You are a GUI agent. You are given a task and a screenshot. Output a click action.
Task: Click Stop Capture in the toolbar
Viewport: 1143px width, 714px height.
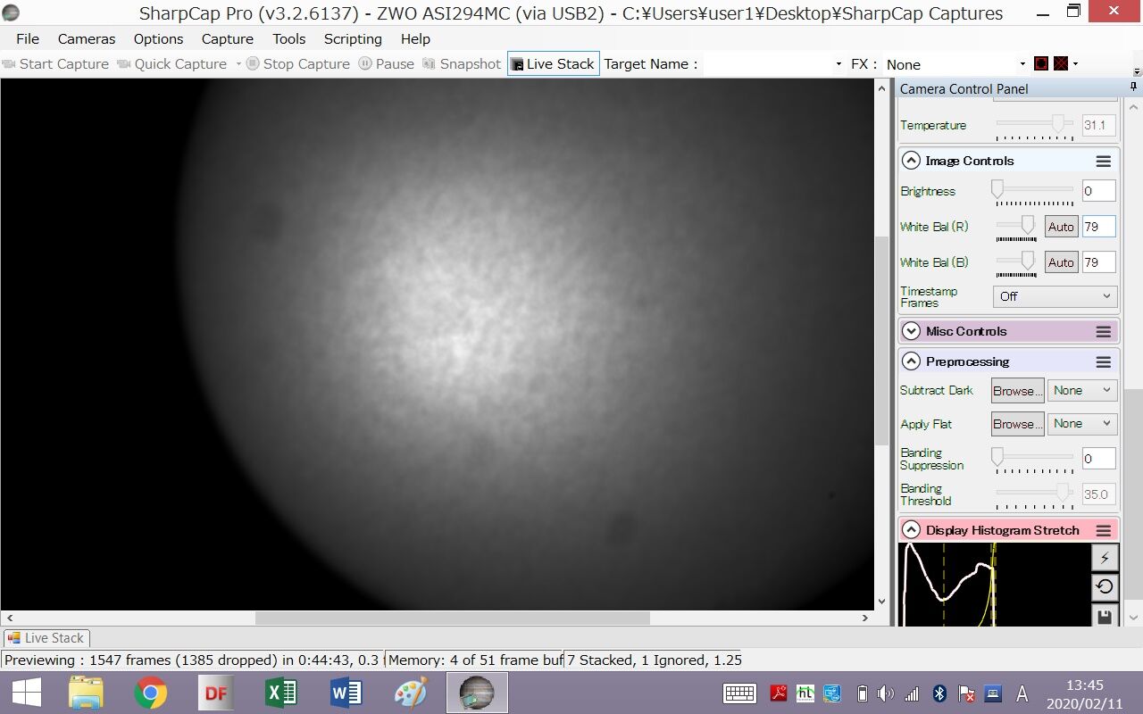coord(297,63)
